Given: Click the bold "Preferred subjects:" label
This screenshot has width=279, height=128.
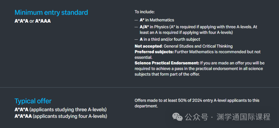Looking at the screenshot, I should click(x=154, y=52).
